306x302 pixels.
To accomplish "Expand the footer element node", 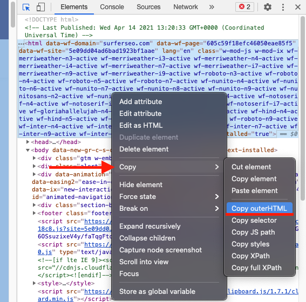I will coord(34,213).
